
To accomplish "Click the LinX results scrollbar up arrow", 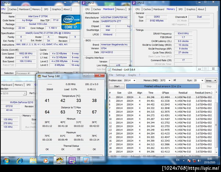I will pyautogui.click(x=216, y=92).
